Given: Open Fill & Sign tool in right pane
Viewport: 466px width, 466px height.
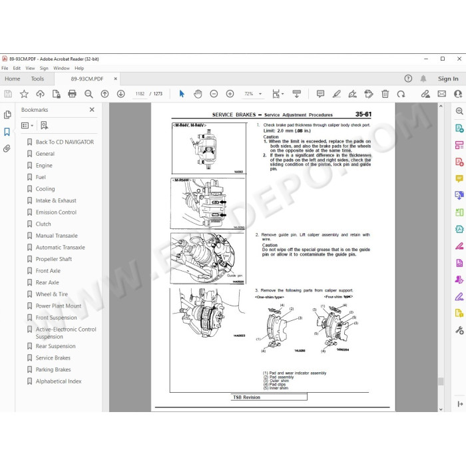Looking at the screenshot, I should [x=459, y=296].
